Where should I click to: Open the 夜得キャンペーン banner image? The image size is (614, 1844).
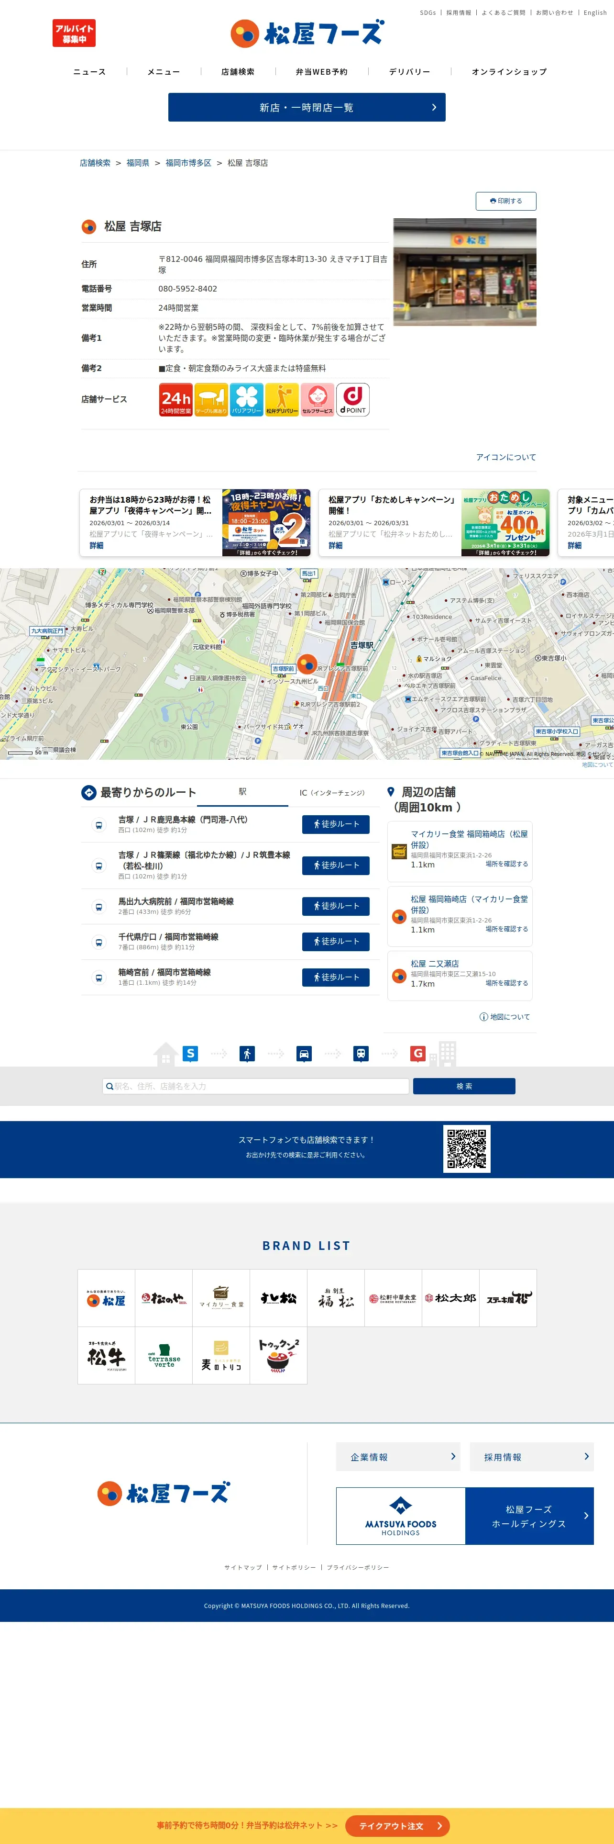pyautogui.click(x=266, y=523)
